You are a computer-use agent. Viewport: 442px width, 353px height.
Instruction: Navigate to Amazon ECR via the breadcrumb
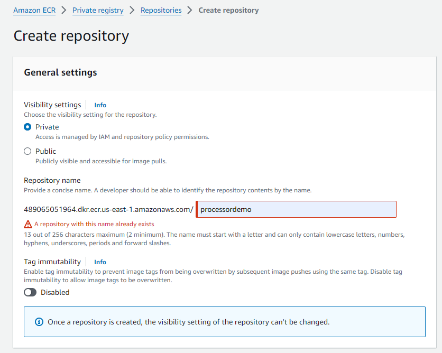coord(34,10)
